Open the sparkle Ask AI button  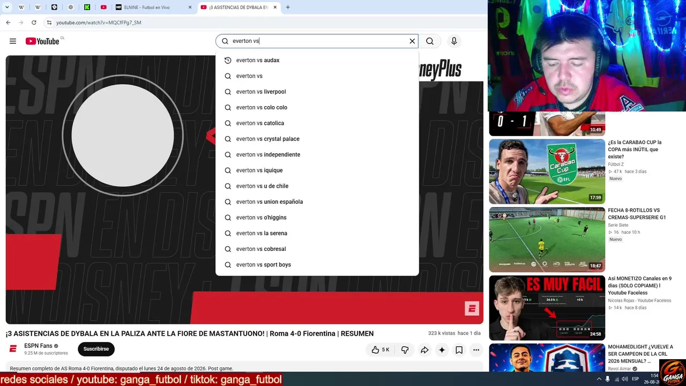point(442,350)
